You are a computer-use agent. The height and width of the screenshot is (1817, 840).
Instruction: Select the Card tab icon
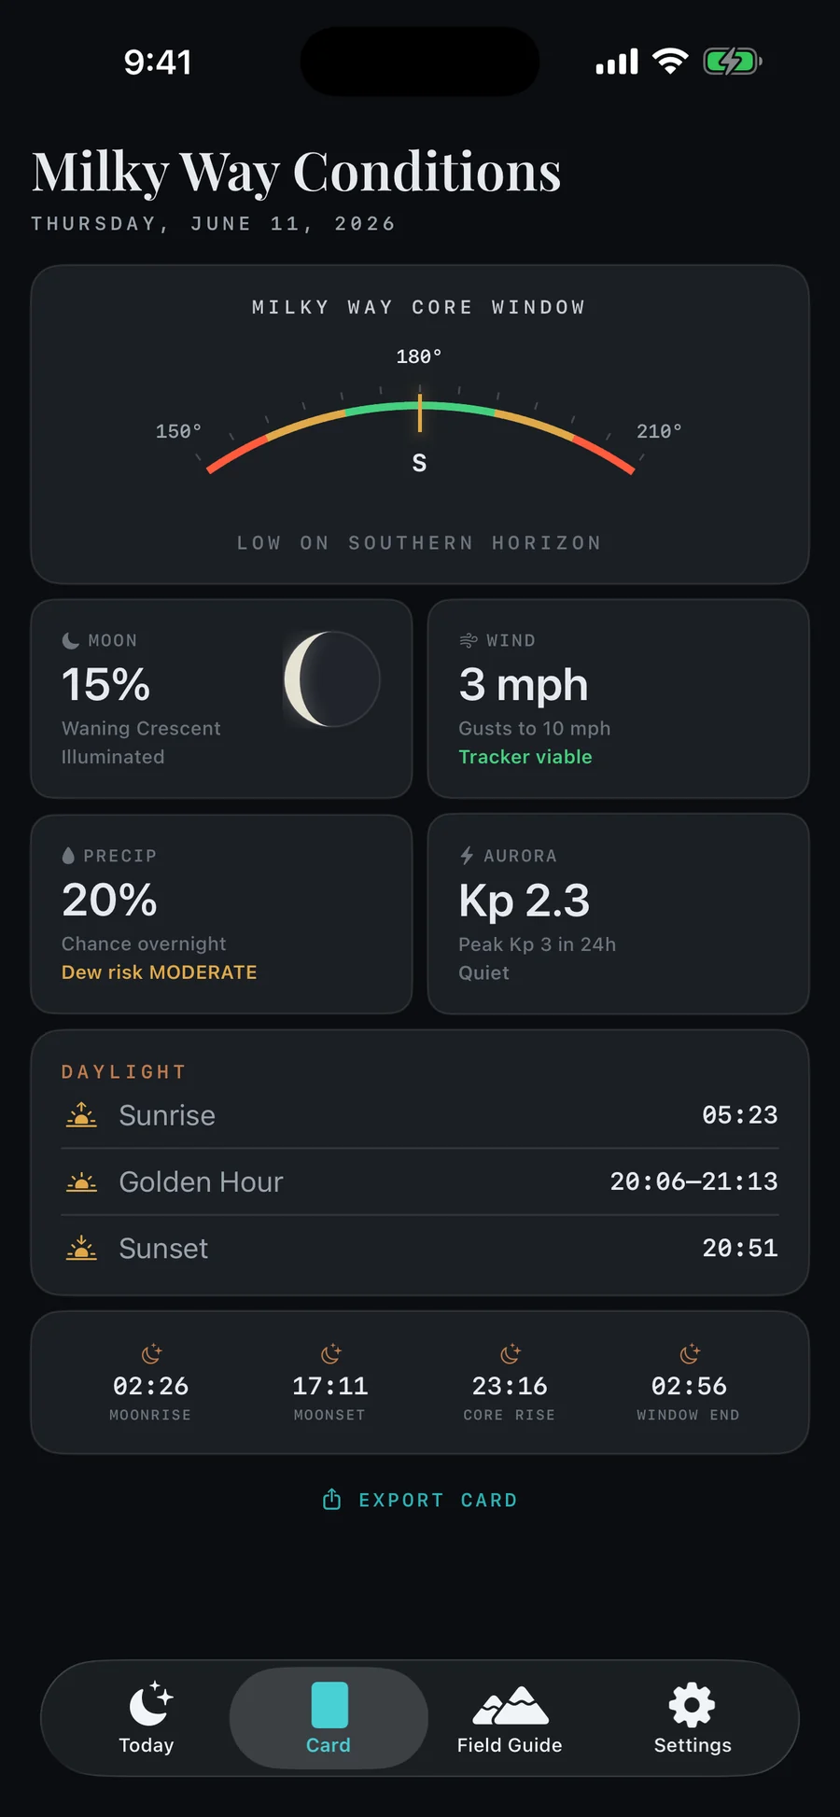pos(329,1705)
